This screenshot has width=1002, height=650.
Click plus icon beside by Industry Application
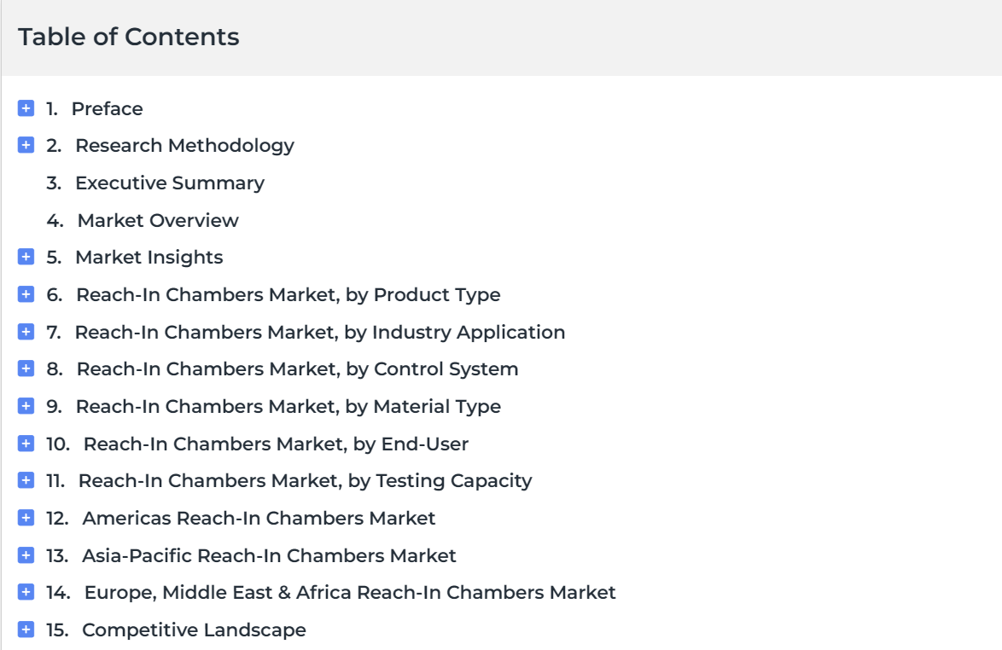[26, 331]
